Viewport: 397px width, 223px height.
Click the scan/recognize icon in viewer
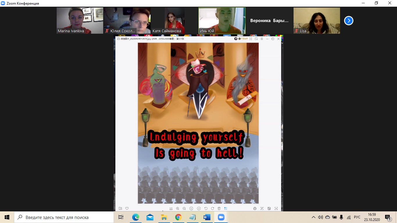pos(262,208)
